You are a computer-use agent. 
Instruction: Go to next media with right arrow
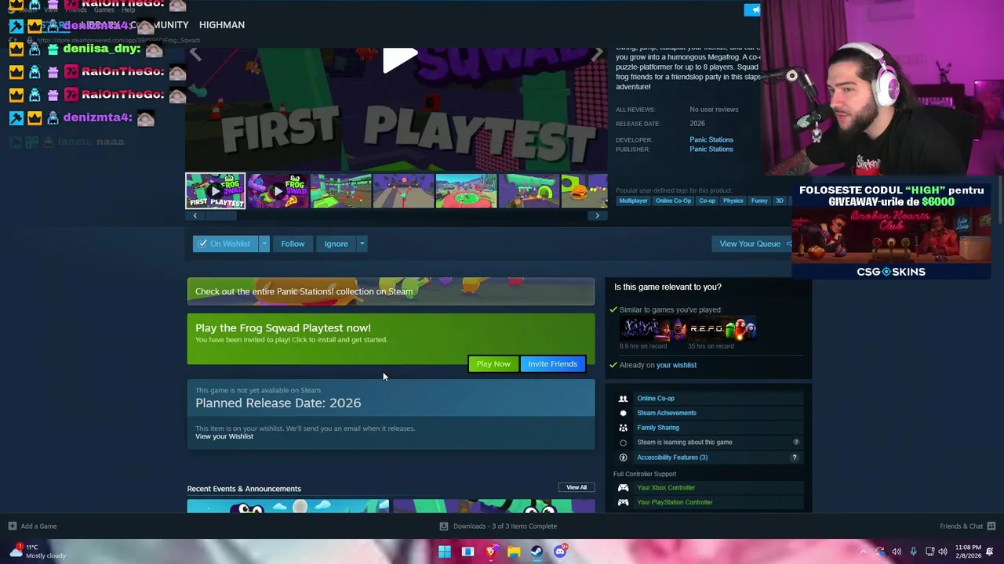(597, 54)
